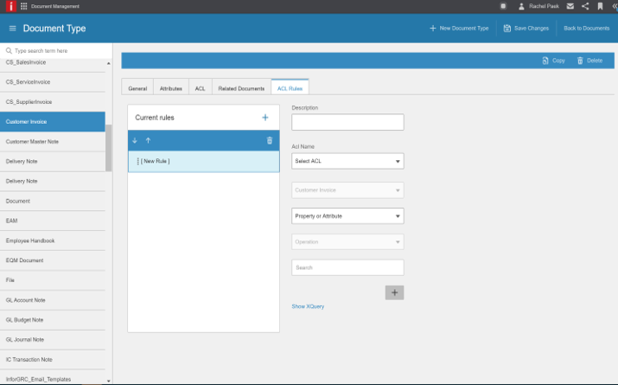618x385 pixels.
Task: Move selected rule up with arrow
Action: pos(148,140)
